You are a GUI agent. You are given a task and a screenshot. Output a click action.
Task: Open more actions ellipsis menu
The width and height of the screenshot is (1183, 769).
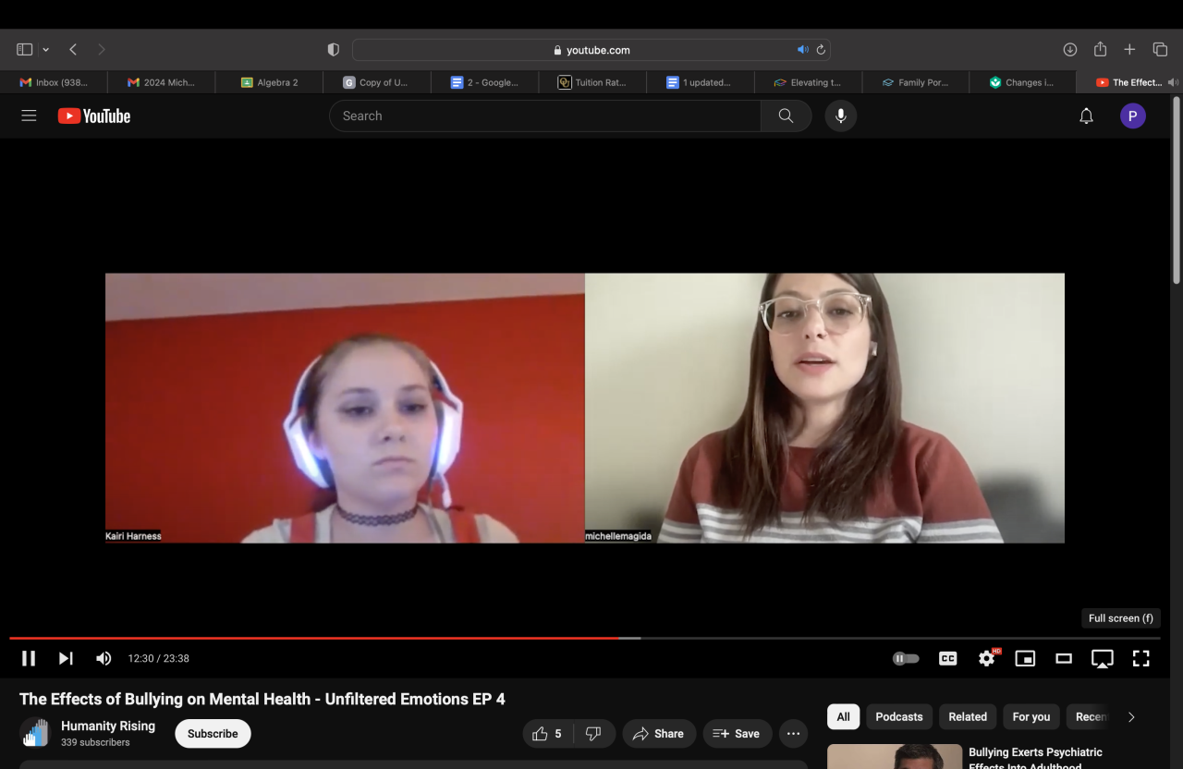coord(793,733)
